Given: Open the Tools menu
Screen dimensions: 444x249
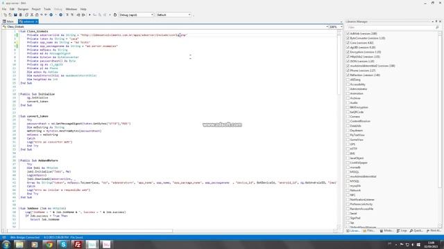Looking at the screenshot, I should 47,9.
